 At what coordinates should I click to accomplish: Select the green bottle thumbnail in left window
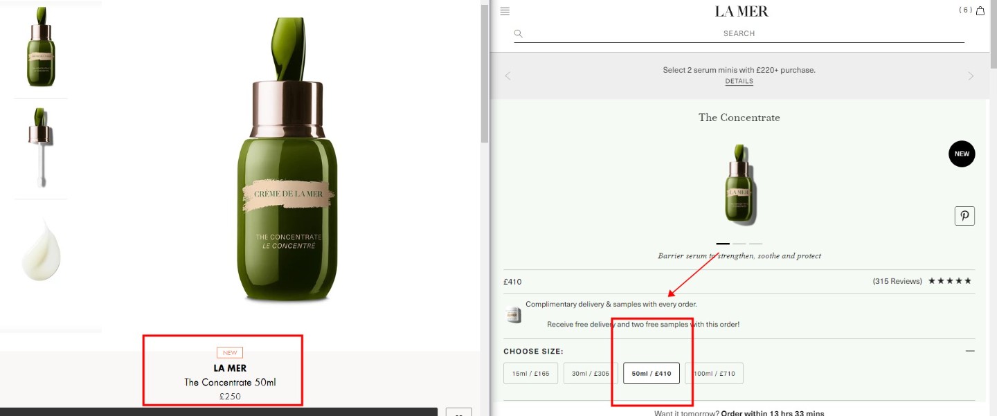coord(41,47)
